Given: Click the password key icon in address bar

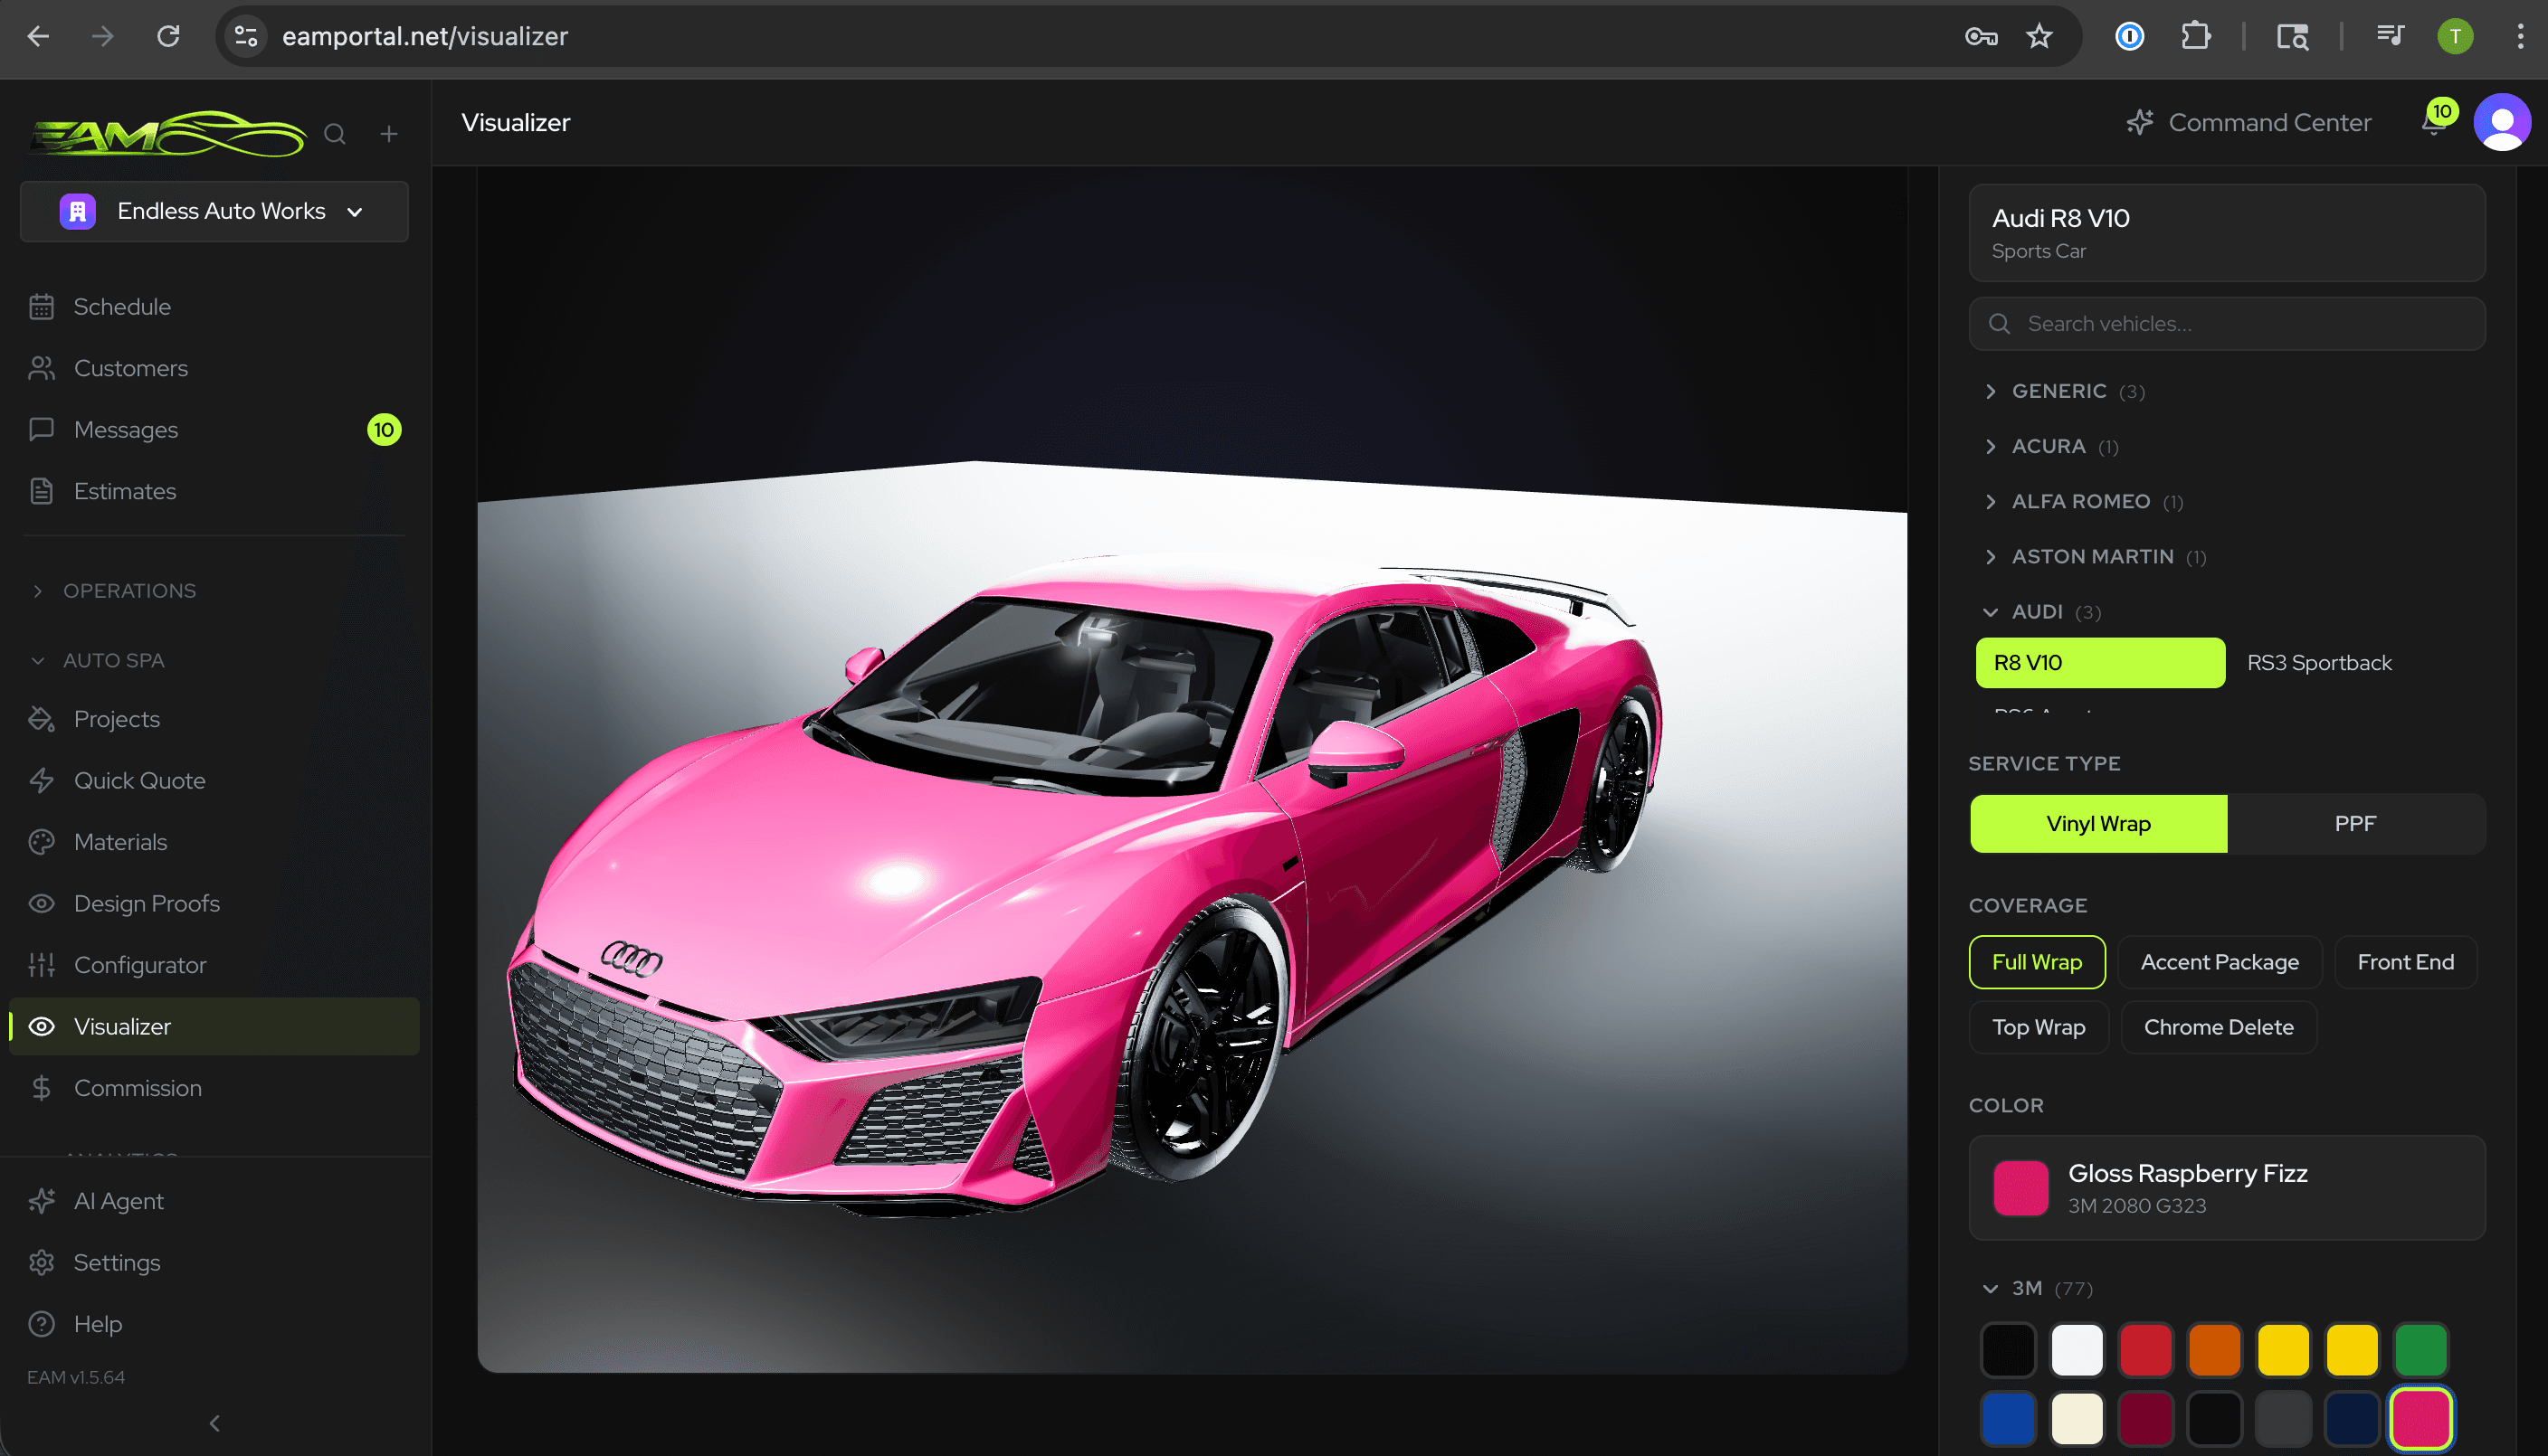Looking at the screenshot, I should coord(1981,37).
